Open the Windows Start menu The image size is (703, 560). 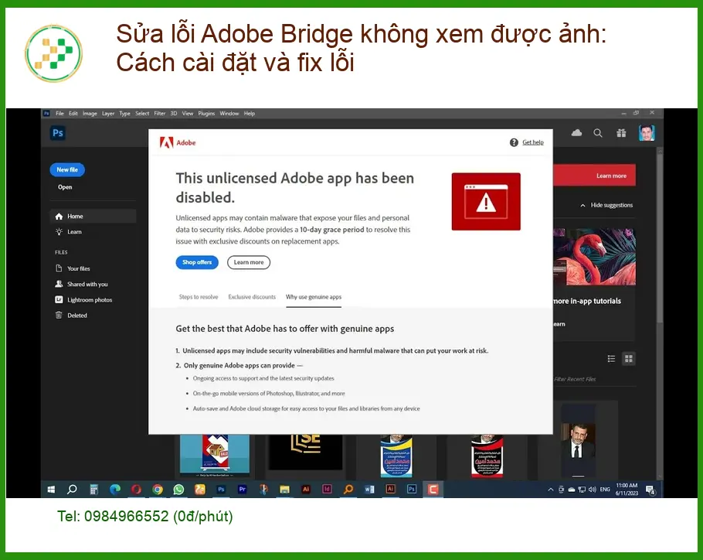click(51, 490)
